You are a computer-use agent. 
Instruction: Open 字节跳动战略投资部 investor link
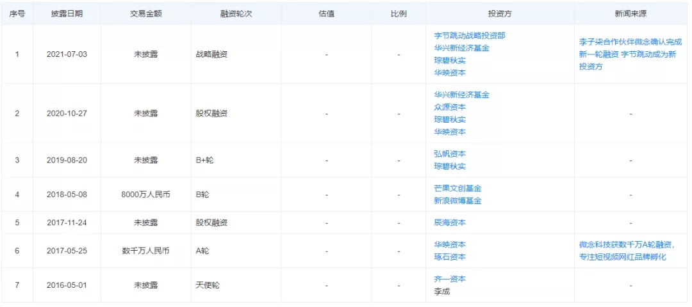pyautogui.click(x=470, y=36)
